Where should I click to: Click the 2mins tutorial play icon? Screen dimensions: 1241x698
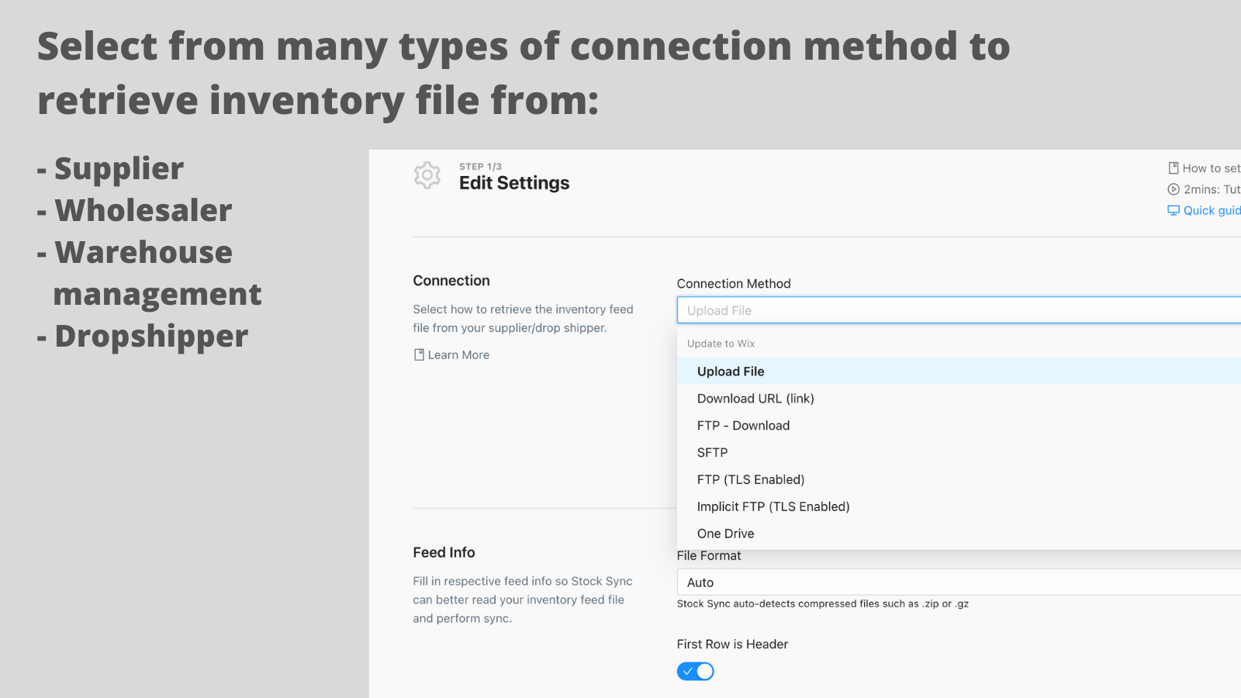coord(1174,189)
